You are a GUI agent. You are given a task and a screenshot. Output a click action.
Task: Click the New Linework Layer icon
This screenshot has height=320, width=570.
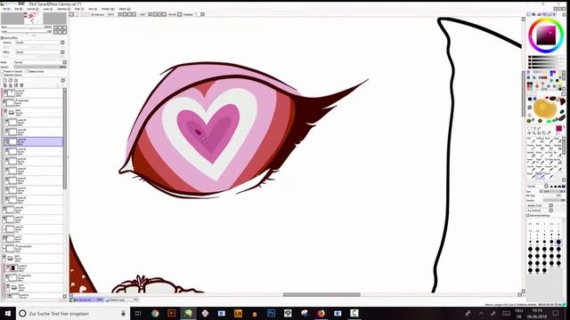(11, 80)
